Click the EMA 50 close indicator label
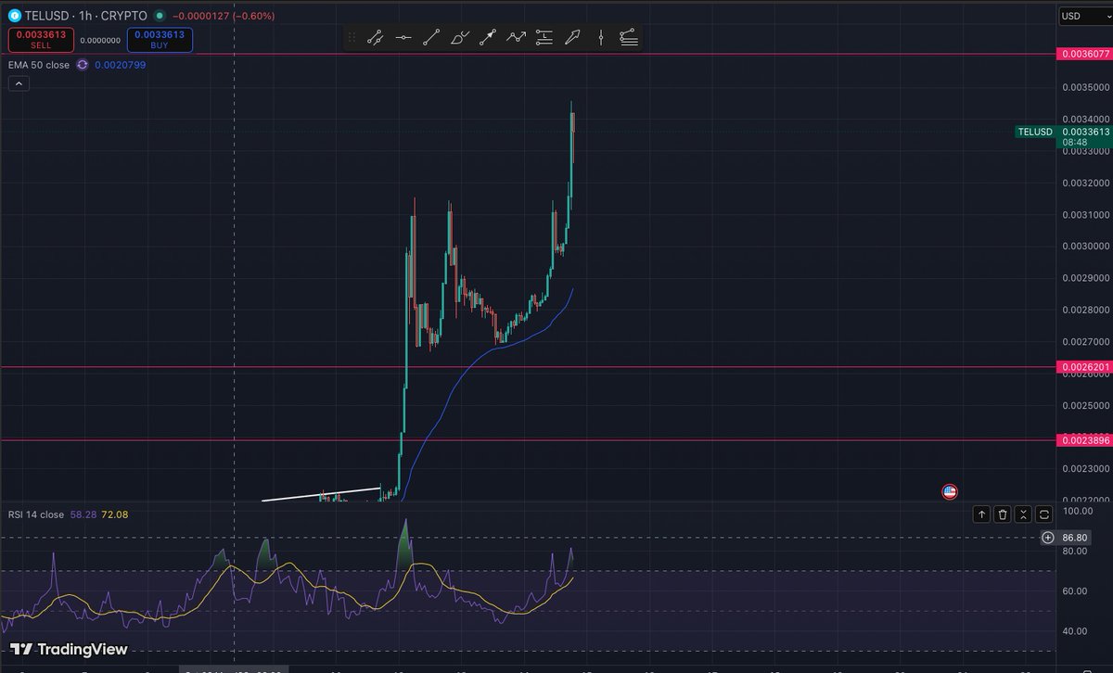The height and width of the screenshot is (673, 1113). pyautogui.click(x=39, y=65)
